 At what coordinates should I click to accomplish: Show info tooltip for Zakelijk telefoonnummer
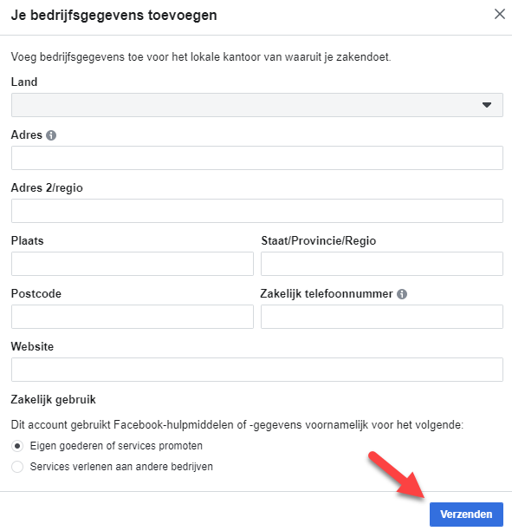(402, 294)
